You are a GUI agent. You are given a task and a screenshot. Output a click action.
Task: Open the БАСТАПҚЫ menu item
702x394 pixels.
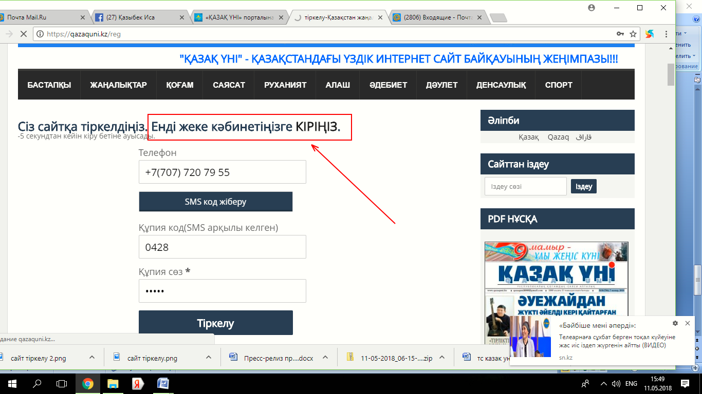coord(49,85)
